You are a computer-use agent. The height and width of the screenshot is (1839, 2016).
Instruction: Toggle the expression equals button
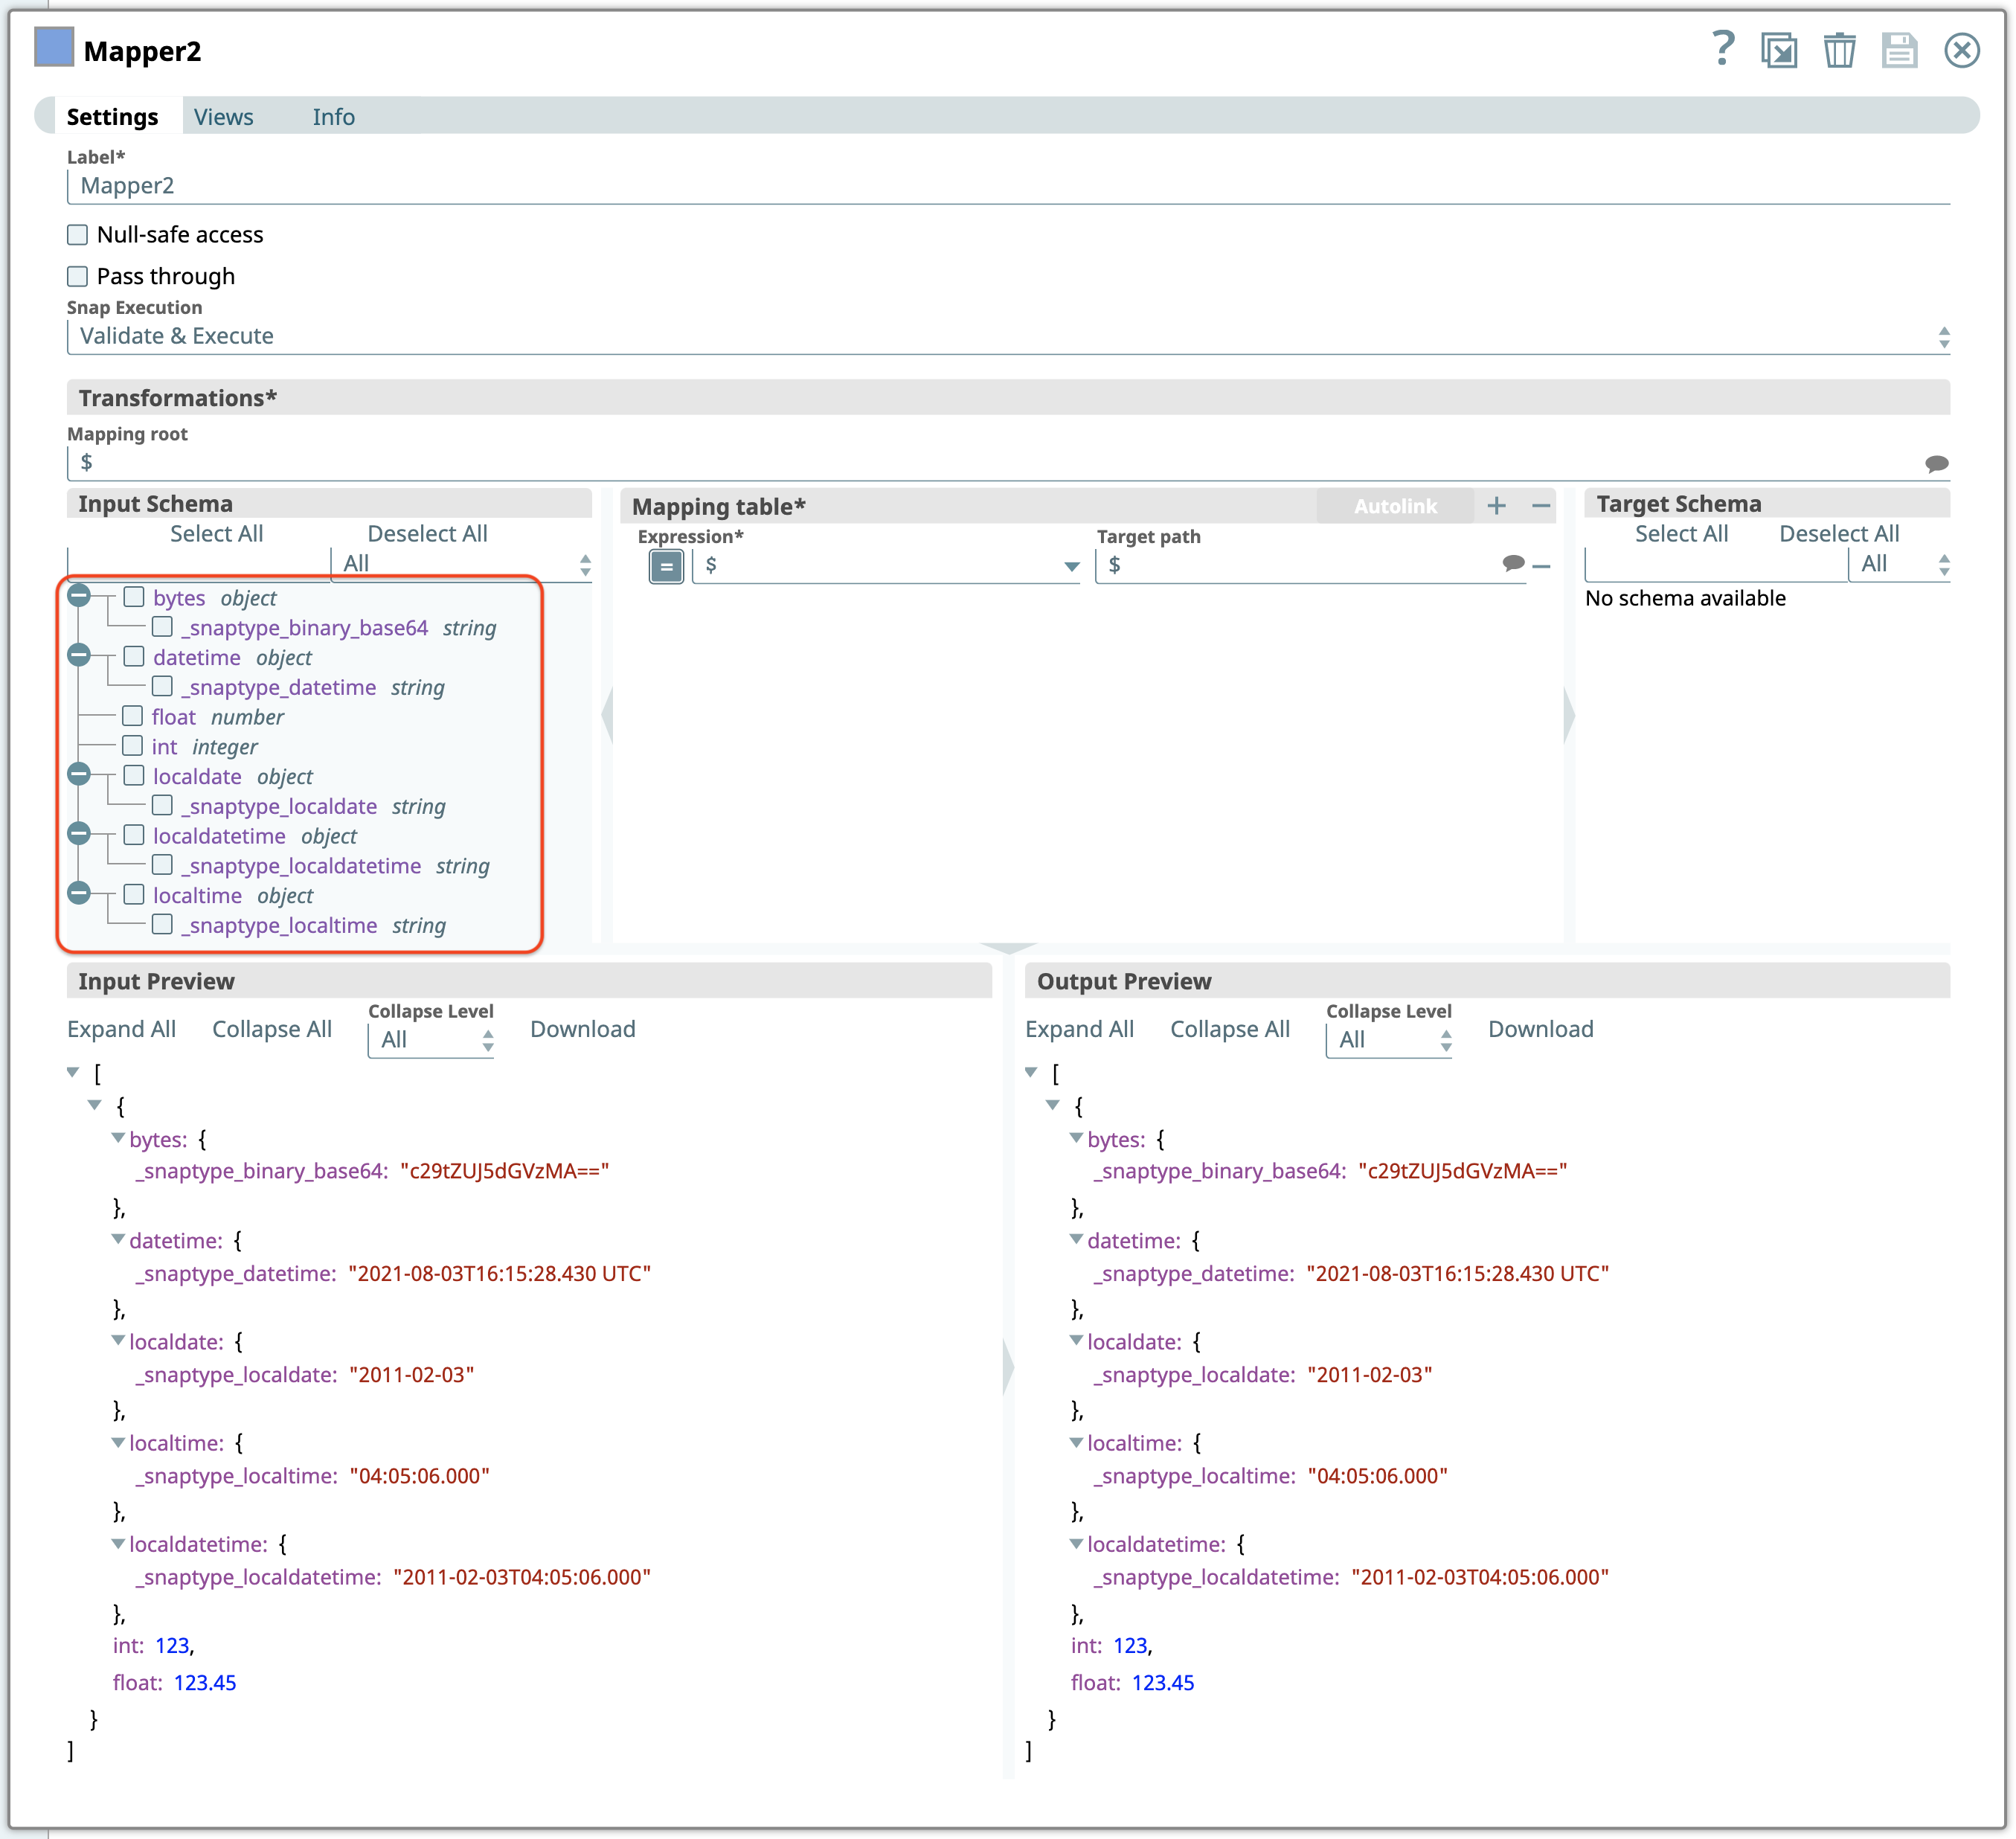(666, 566)
